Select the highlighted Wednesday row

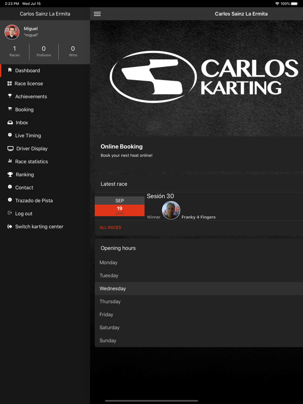[x=199, y=289]
